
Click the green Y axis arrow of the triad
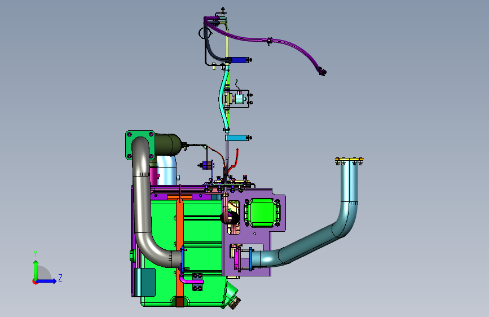click(36, 270)
